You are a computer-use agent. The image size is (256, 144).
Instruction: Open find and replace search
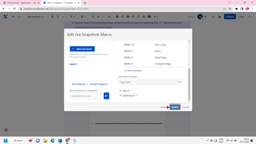point(213,17)
